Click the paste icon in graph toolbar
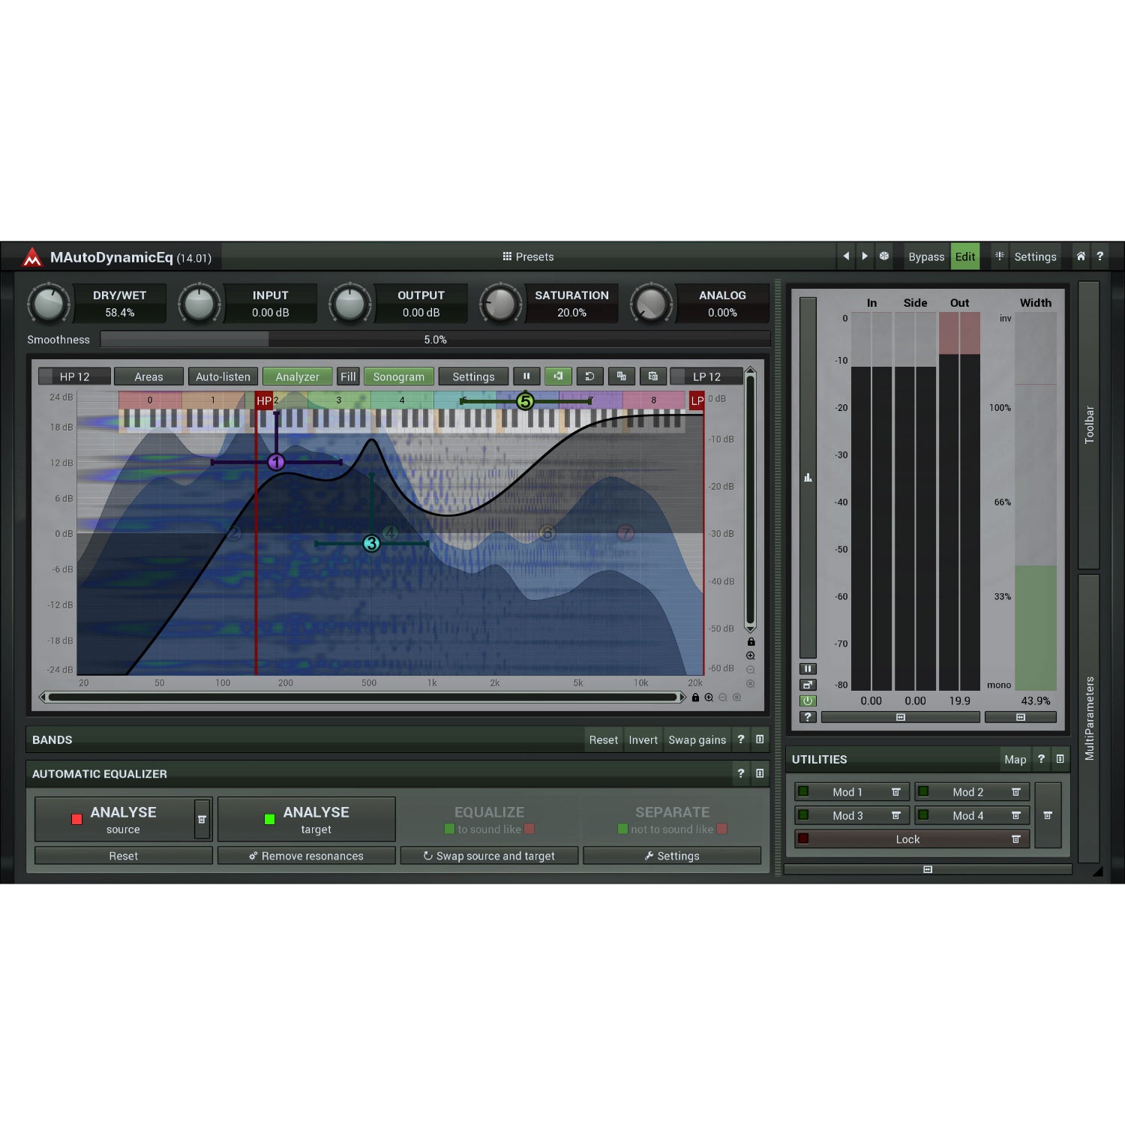Viewport: 1125px width, 1125px height. coord(652,376)
